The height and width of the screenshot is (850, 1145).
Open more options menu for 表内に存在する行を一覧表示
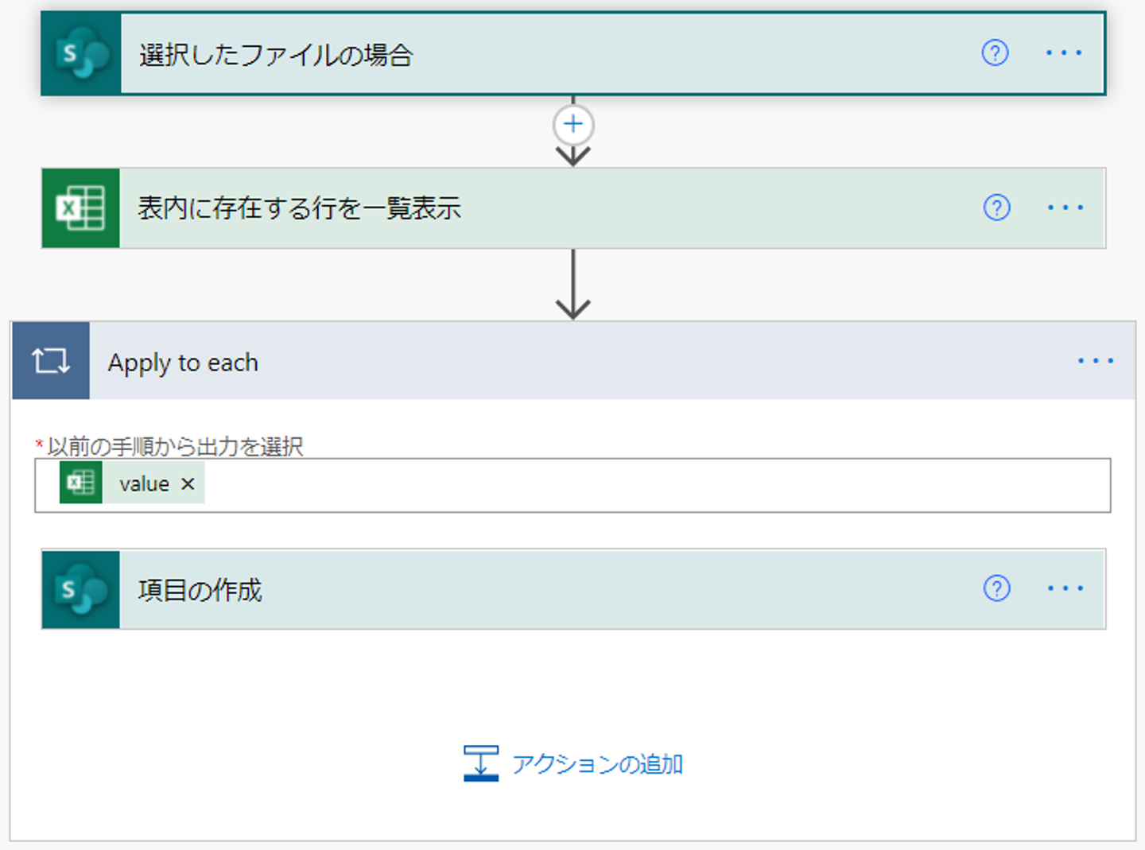click(1065, 208)
